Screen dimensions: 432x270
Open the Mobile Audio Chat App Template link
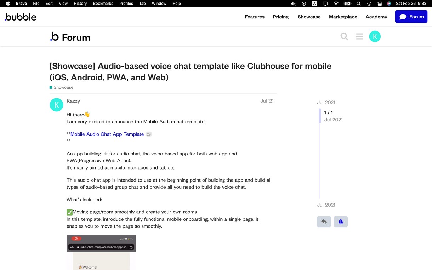point(107,134)
